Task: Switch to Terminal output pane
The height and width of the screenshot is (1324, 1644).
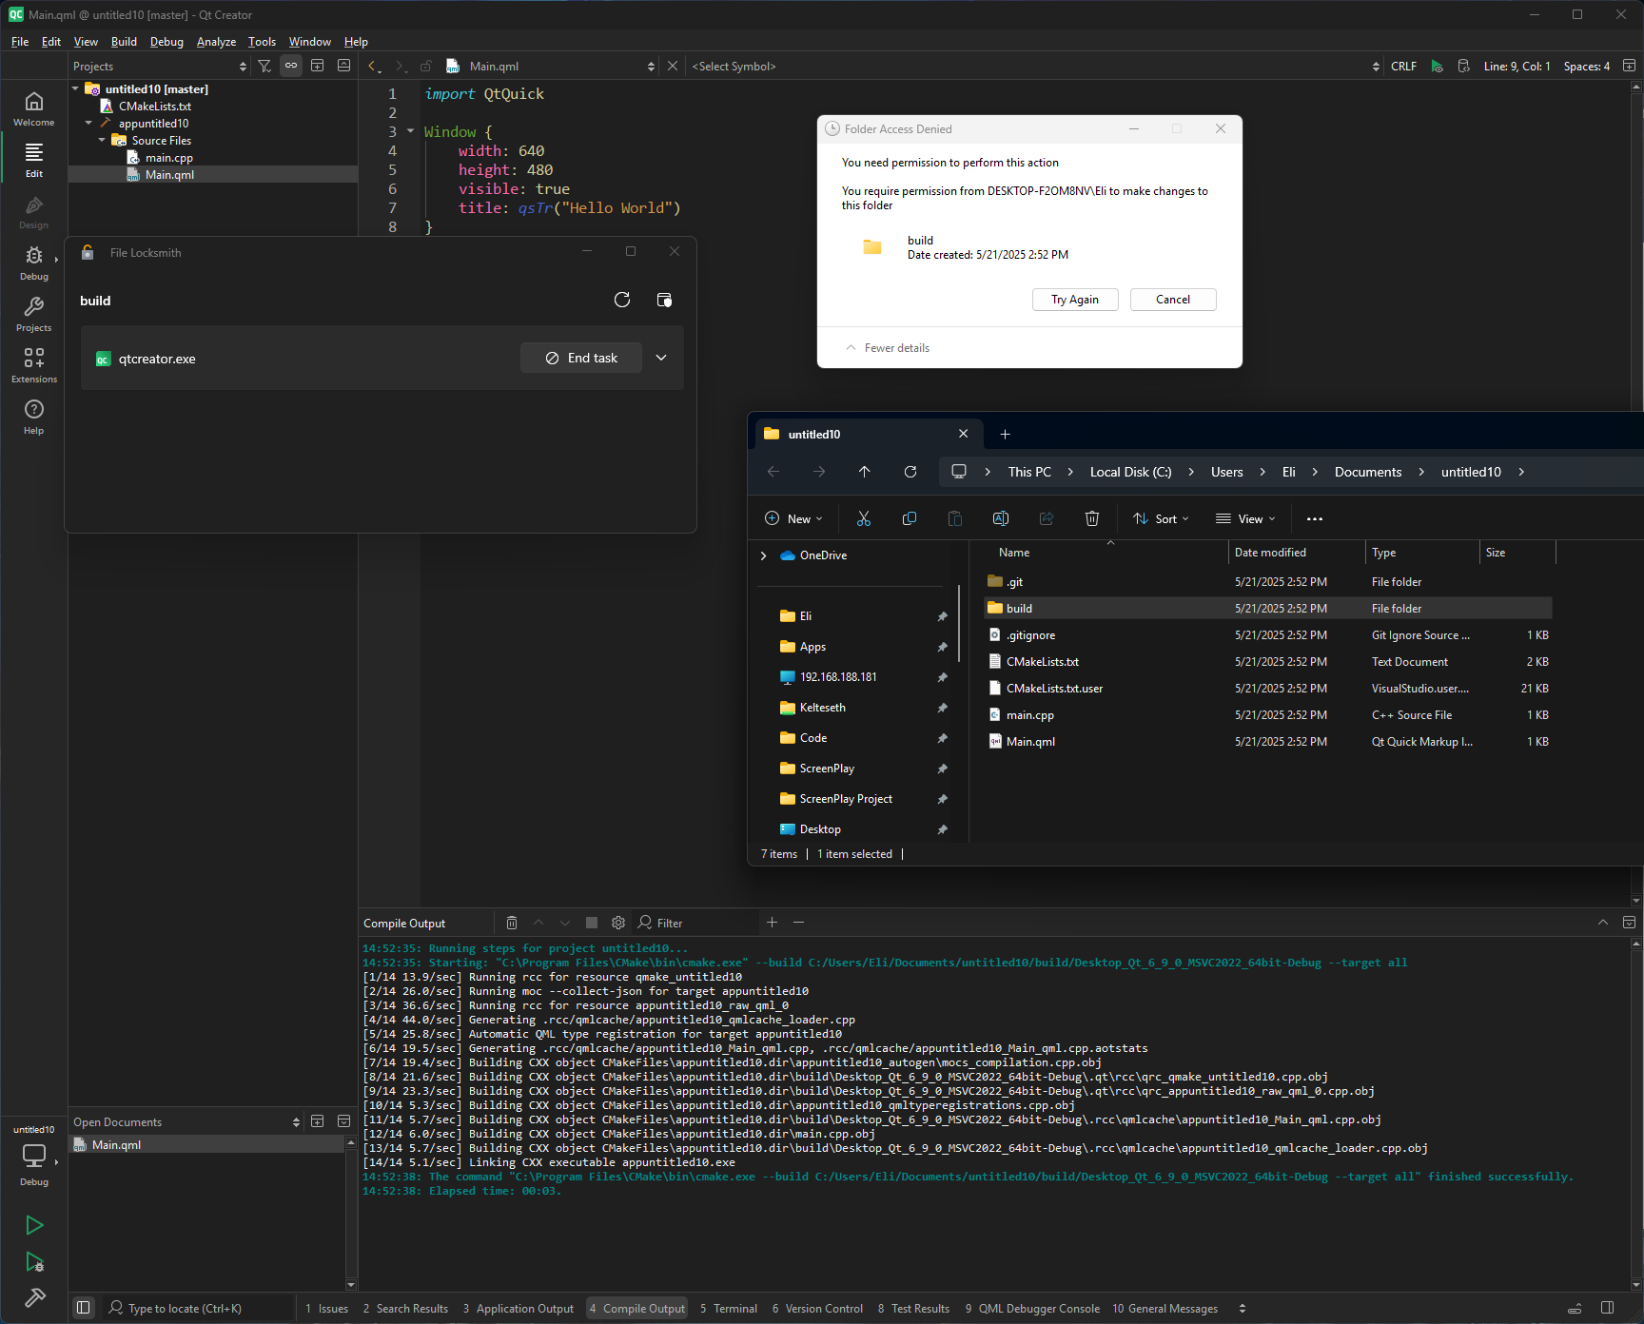Action: pos(729,1309)
